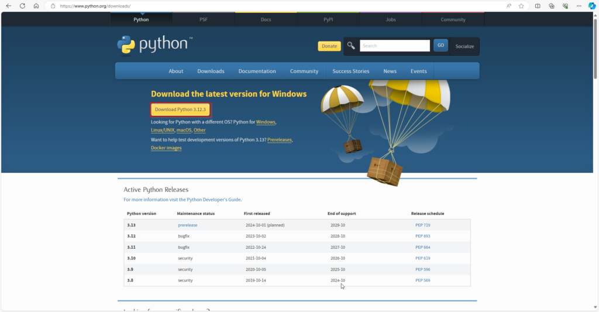
Task: Go back with the browser back arrow
Action: [8, 6]
